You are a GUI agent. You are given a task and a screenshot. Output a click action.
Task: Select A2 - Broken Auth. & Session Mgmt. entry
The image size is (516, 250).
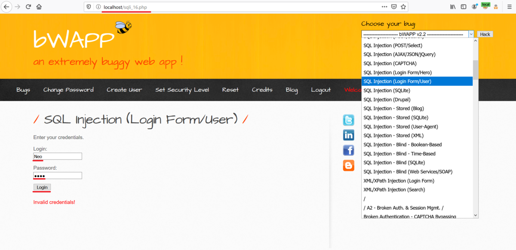click(x=417, y=208)
